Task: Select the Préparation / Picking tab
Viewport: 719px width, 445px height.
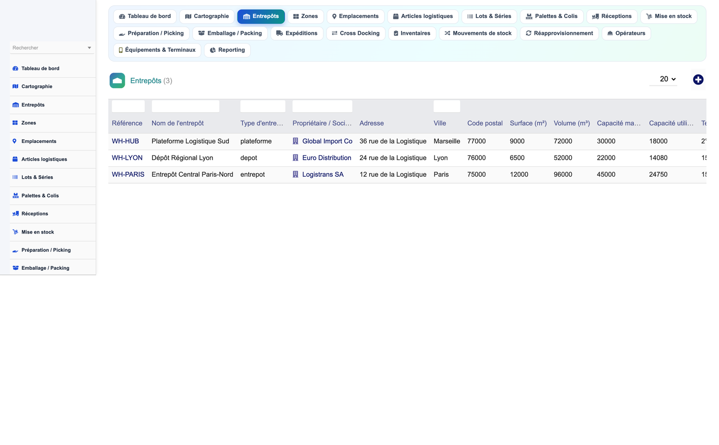Action: coord(152,33)
